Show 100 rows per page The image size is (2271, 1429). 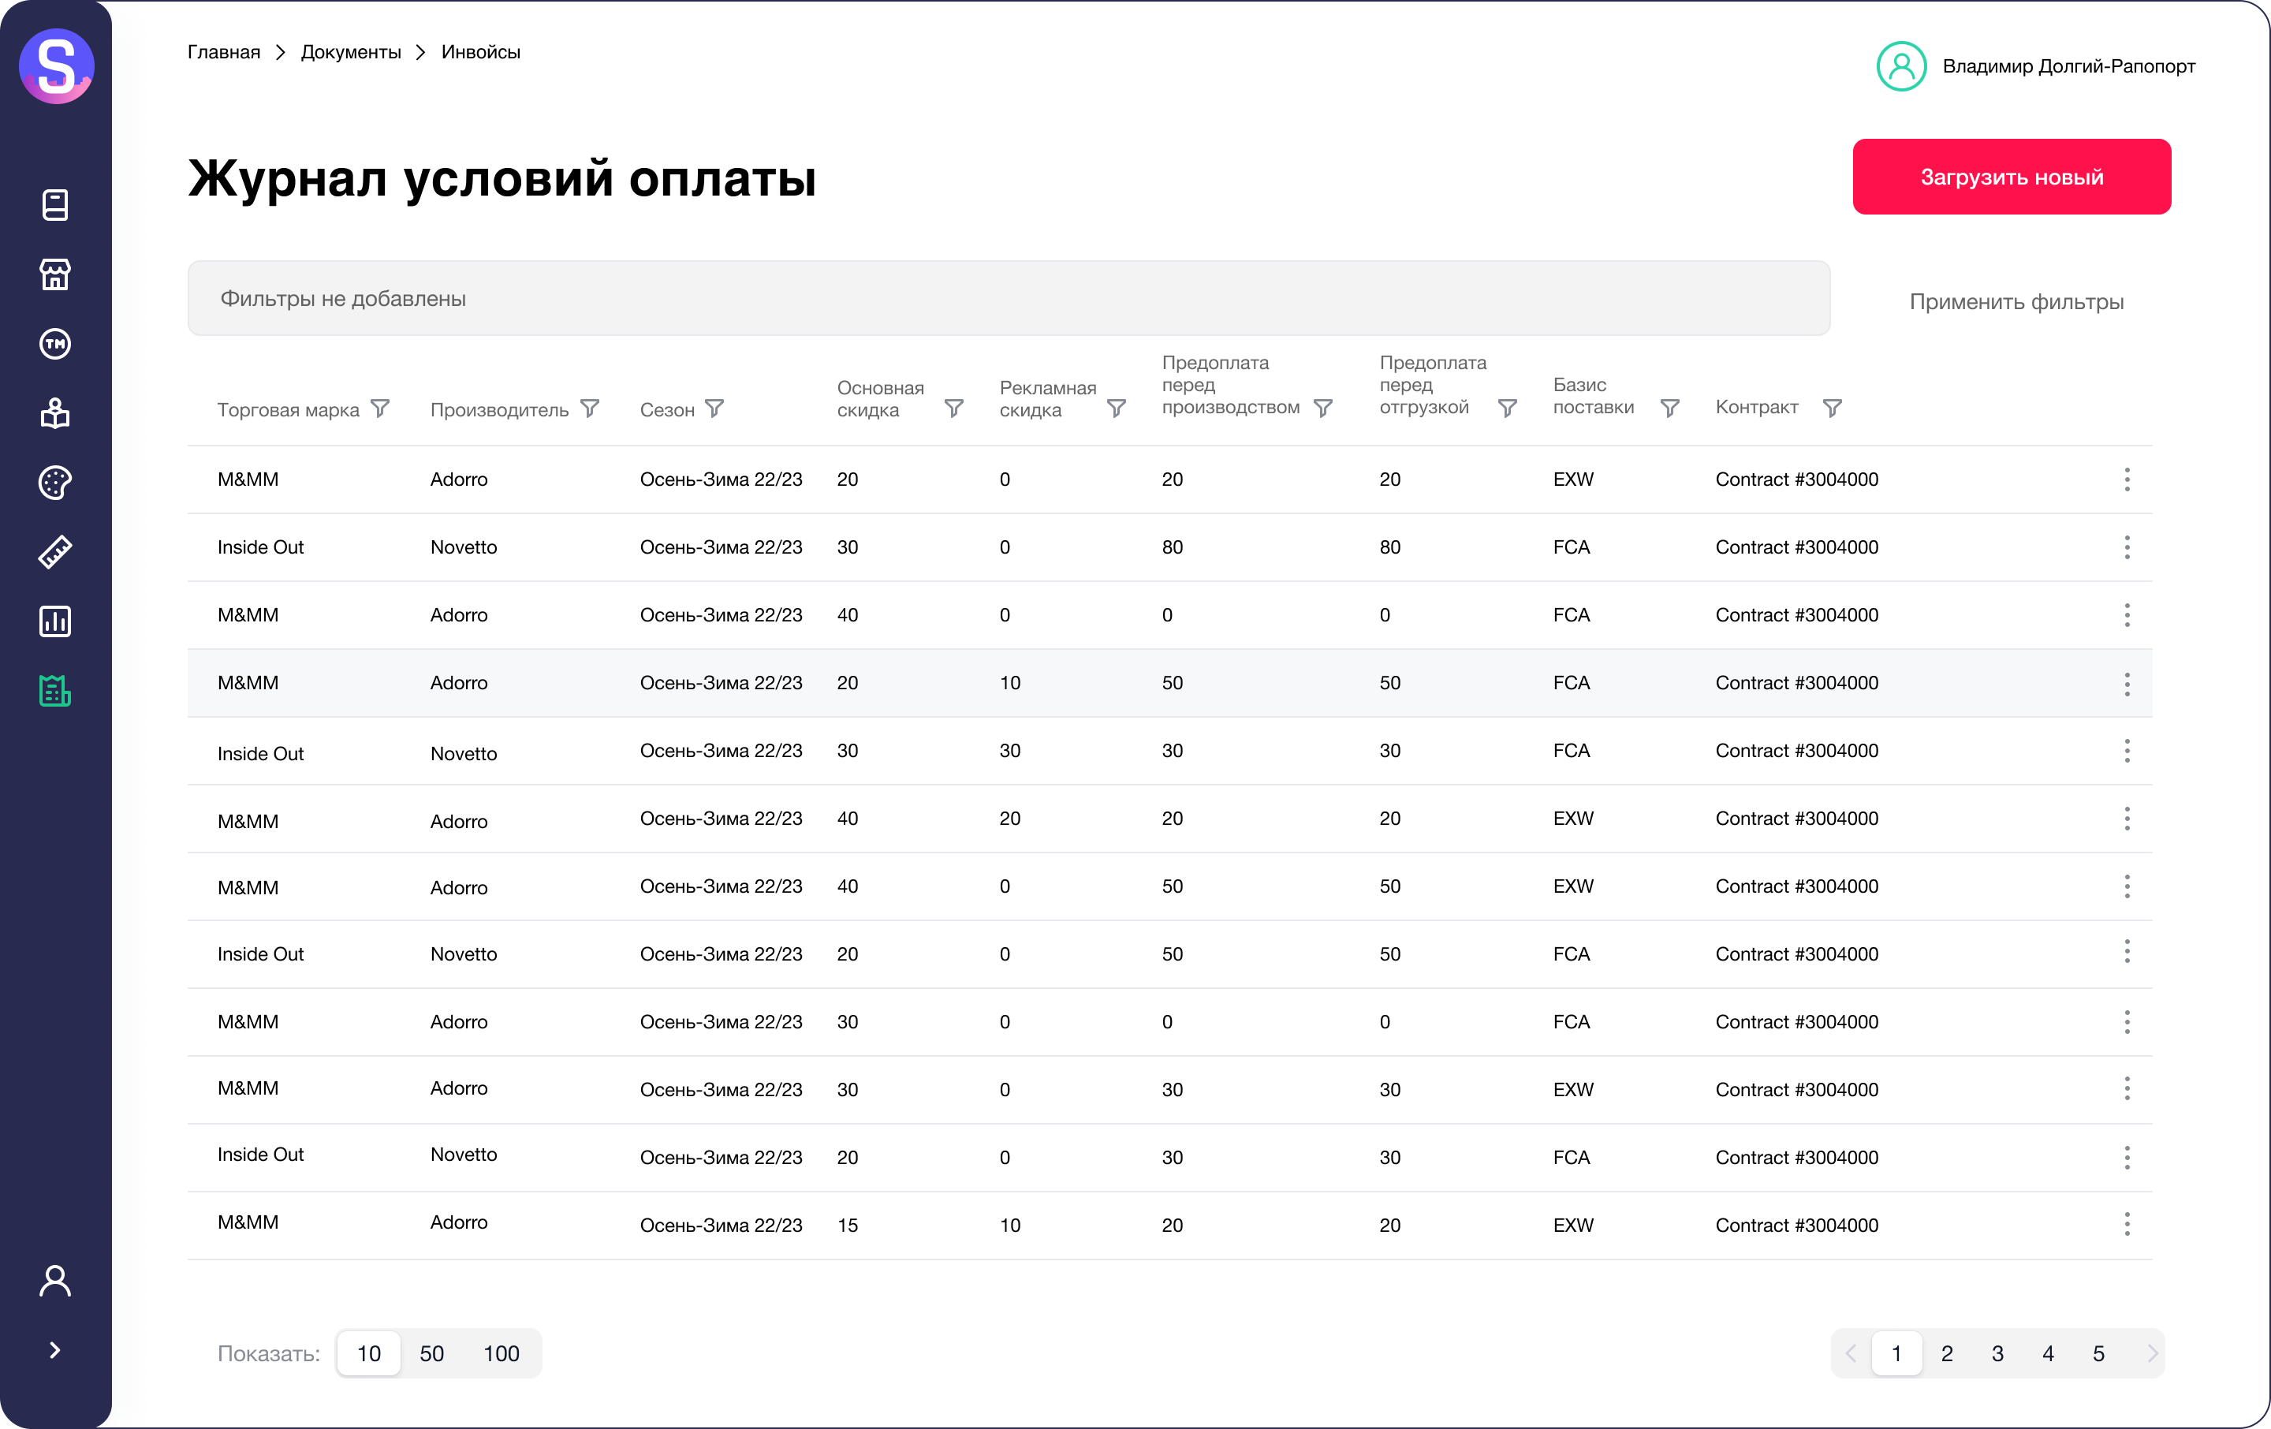coord(501,1353)
